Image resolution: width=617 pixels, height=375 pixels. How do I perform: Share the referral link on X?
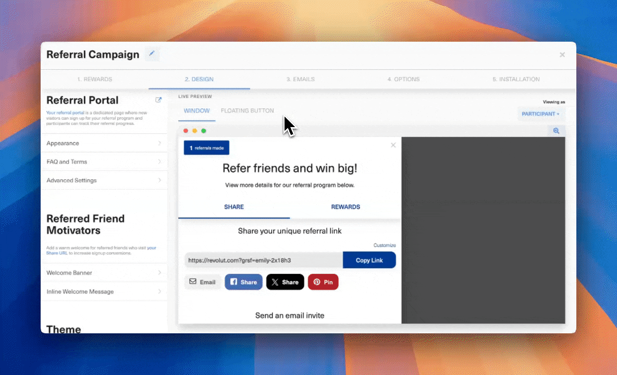[x=285, y=282]
